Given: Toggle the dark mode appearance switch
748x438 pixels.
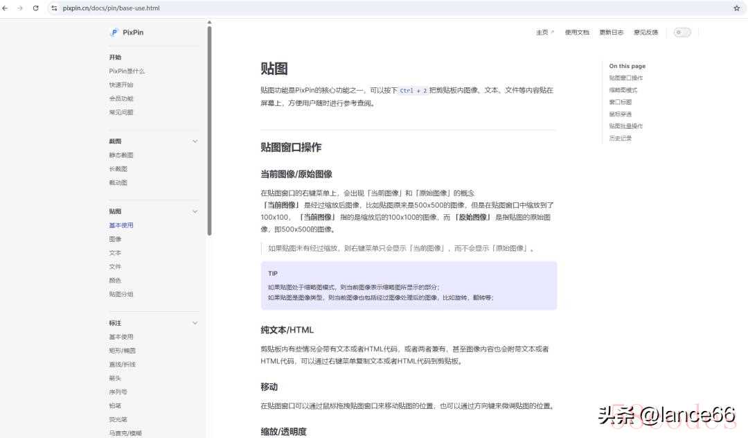Looking at the screenshot, I should point(682,33).
